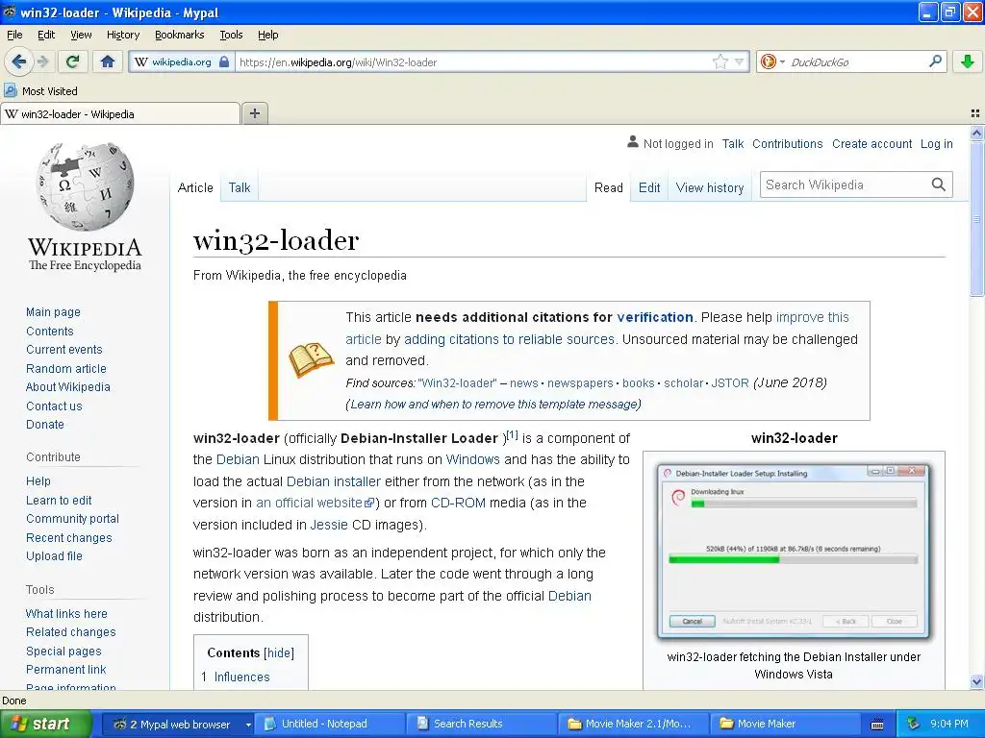Click the JSTOR find-sources link
The height and width of the screenshot is (738, 985).
(729, 382)
